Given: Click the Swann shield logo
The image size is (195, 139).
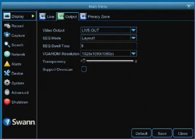Looking at the screenshot, I should [7, 122].
